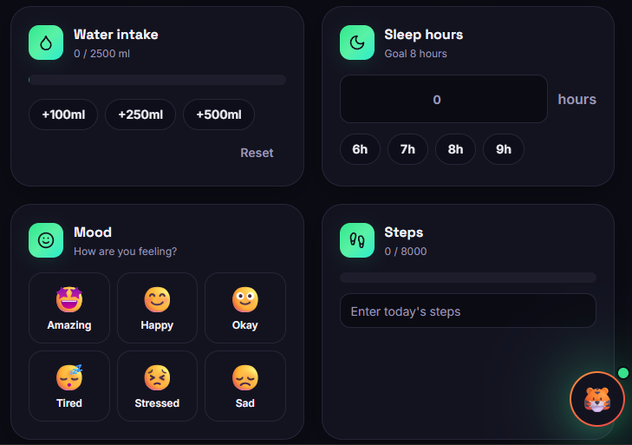
Task: Click the green status dot on mascot
Action: [623, 373]
